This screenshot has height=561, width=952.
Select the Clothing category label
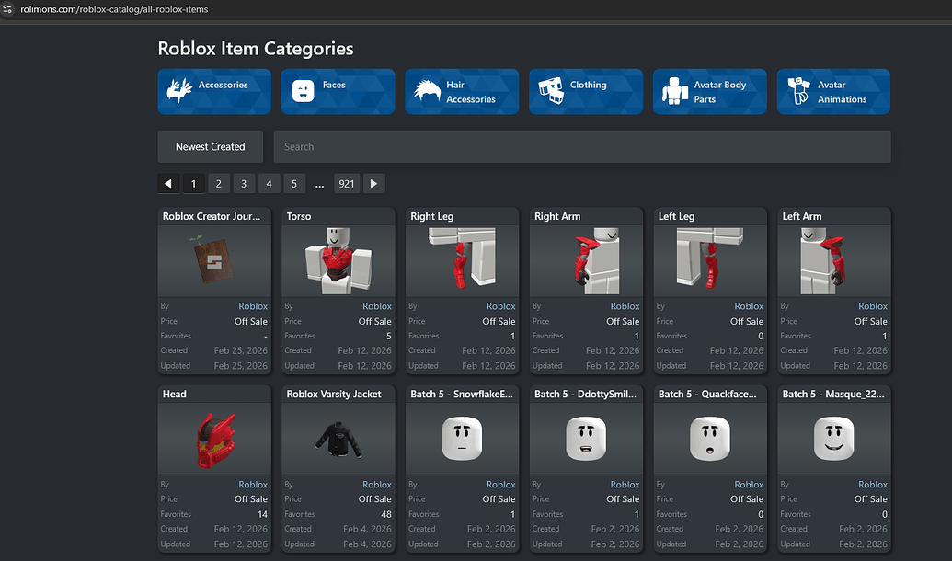click(x=588, y=85)
